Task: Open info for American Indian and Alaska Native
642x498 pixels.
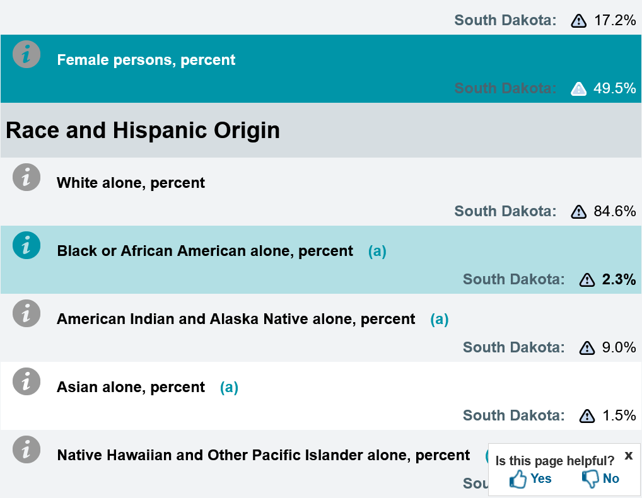Action: tap(26, 313)
